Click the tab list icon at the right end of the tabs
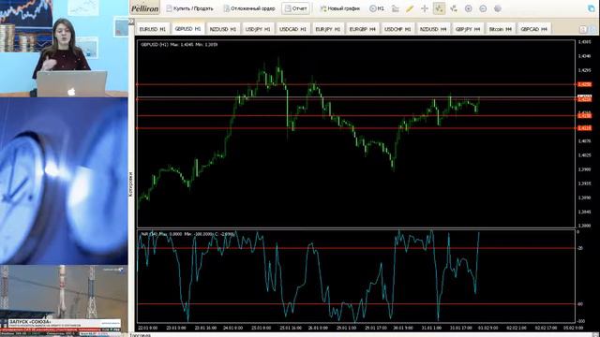The height and width of the screenshot is (337, 600). [583, 29]
